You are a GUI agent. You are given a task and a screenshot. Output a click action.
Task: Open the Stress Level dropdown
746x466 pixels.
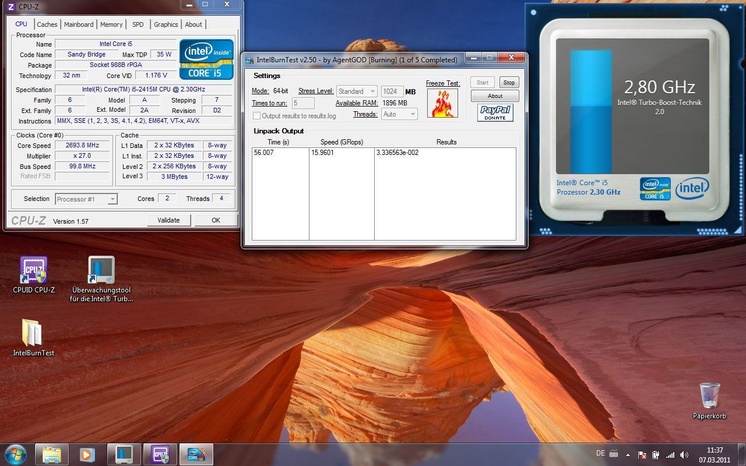(x=357, y=91)
